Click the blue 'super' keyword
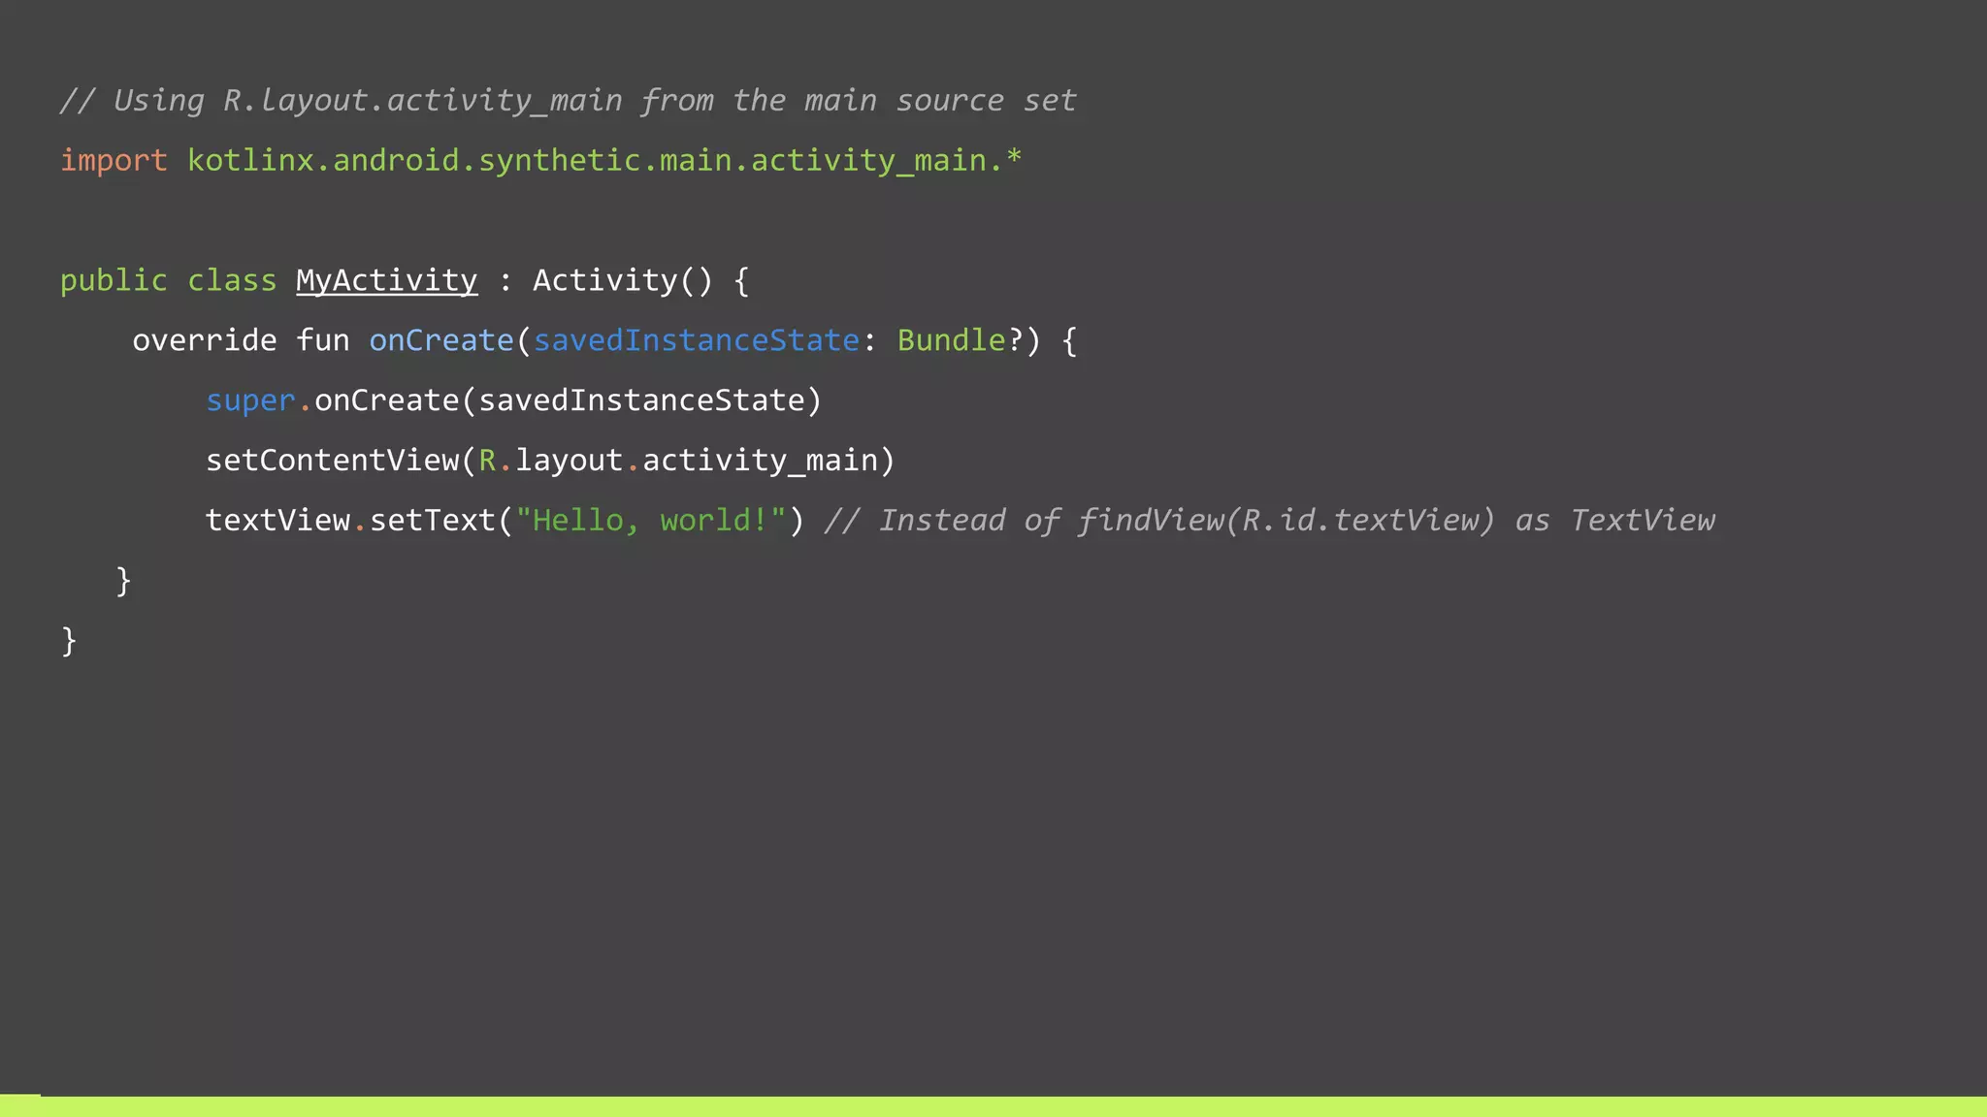The height and width of the screenshot is (1117, 1987). (x=250, y=401)
